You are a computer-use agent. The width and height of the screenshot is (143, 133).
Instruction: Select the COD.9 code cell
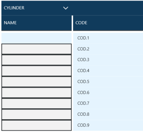point(108,125)
